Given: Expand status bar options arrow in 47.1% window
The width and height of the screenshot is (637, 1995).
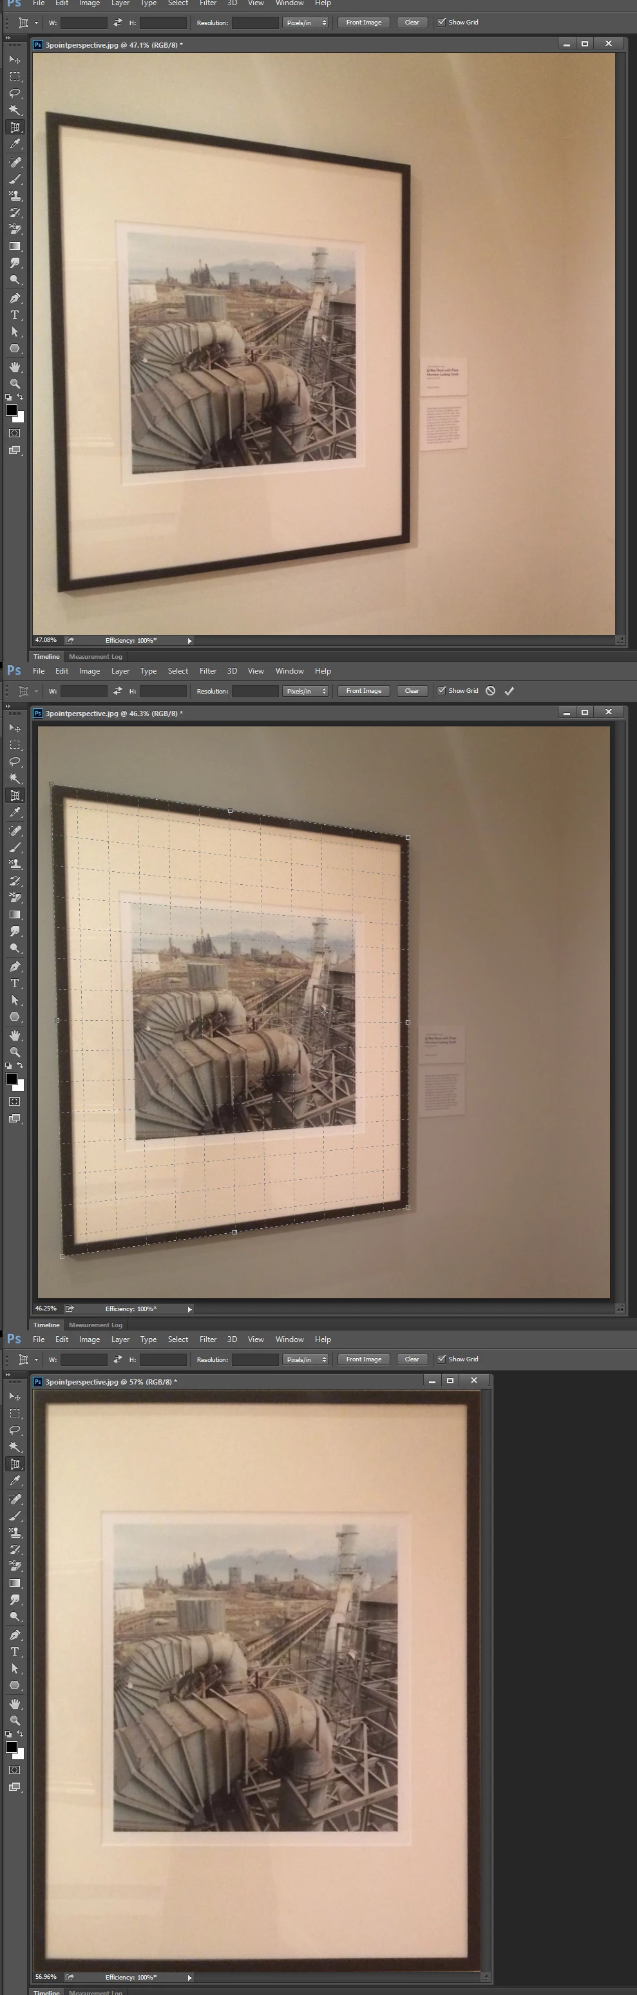Looking at the screenshot, I should click(x=190, y=641).
